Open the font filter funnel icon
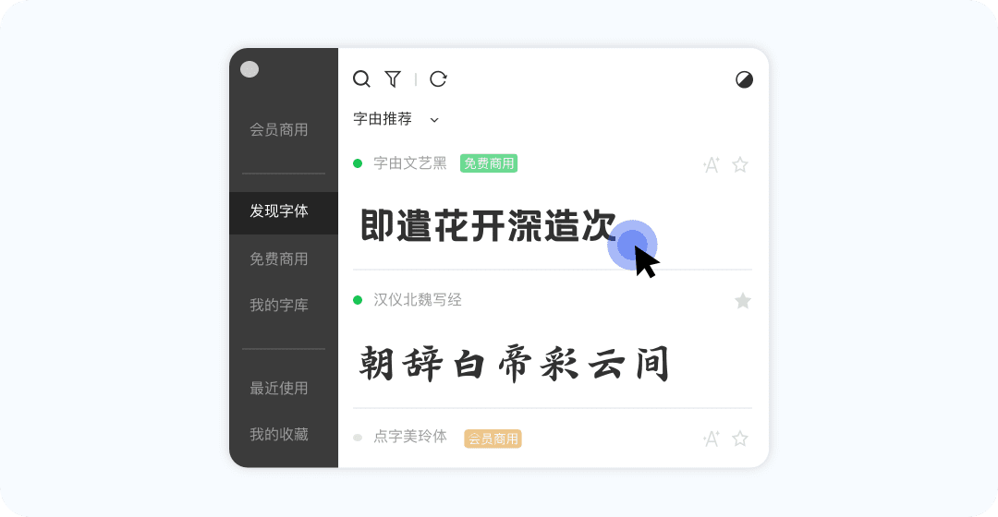The width and height of the screenshot is (998, 517). pos(394,78)
